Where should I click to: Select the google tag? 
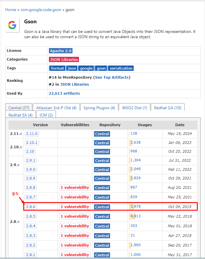[x=86, y=68]
